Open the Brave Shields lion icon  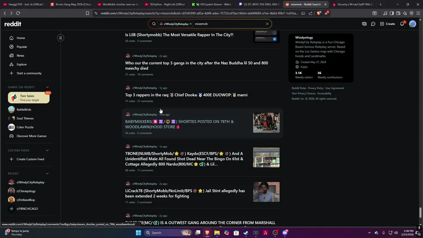tap(319, 13)
